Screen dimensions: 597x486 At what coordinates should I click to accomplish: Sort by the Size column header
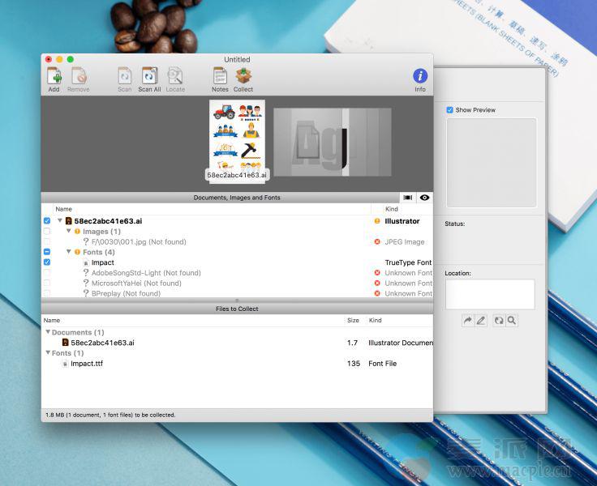click(x=353, y=321)
